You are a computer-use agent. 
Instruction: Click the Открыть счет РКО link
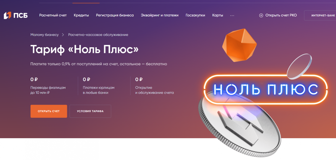[x=281, y=15]
